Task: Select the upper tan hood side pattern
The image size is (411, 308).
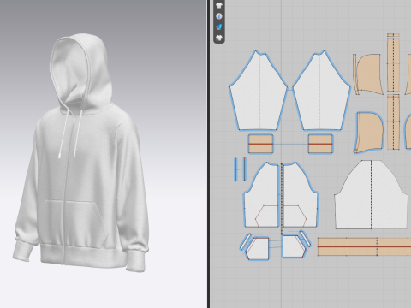Action: [369, 74]
